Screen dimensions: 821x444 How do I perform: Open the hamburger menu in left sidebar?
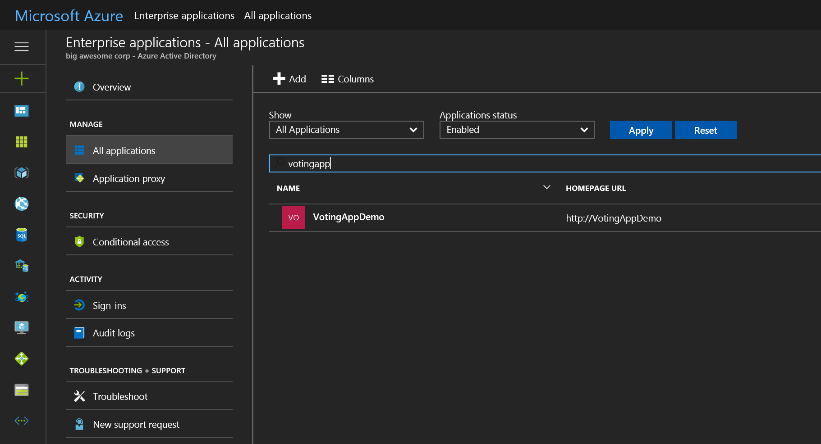coord(22,47)
